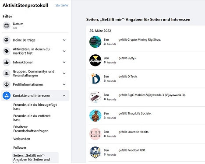The image size is (205, 164).
Task: Go to the Startseite link
Action: point(62,5)
